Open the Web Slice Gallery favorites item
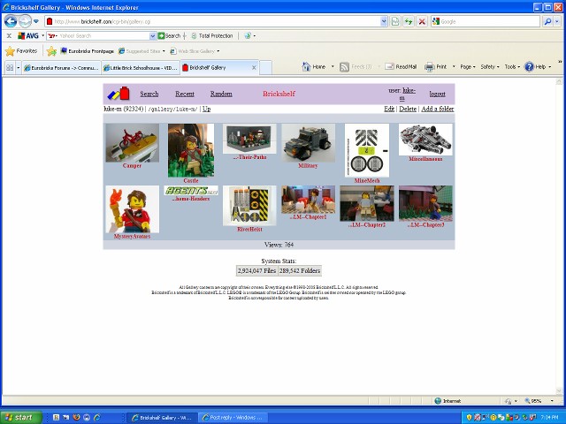Viewport: 566px width, 424px height. (195, 51)
